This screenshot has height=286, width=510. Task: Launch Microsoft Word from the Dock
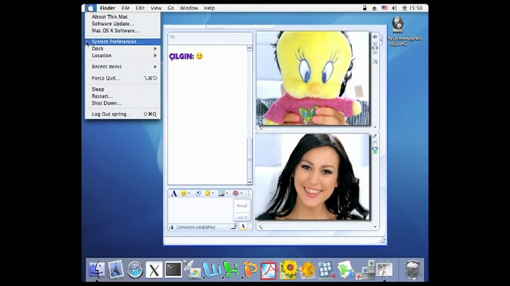click(x=212, y=270)
